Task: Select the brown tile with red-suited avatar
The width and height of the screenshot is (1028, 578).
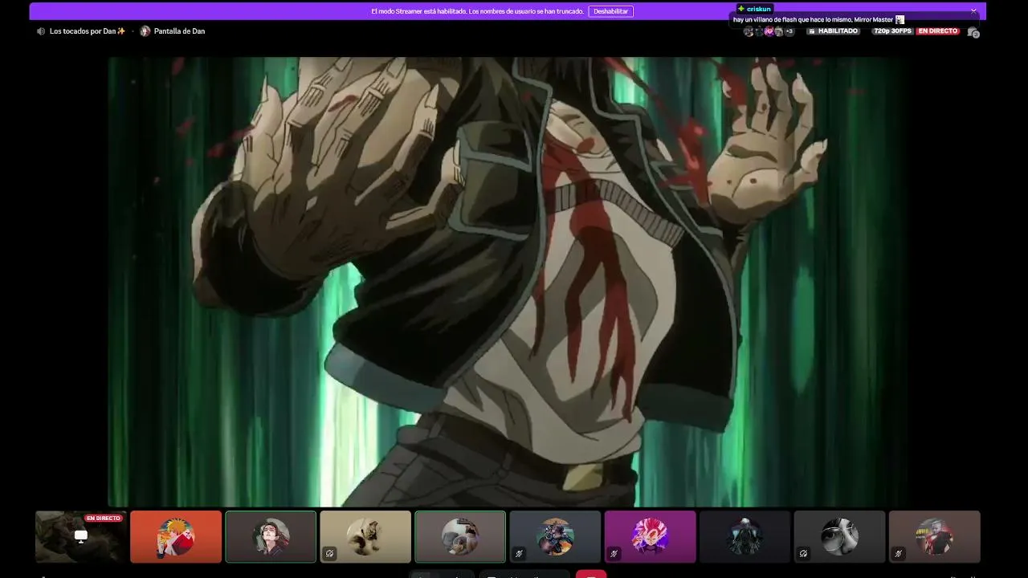Action: click(x=934, y=536)
